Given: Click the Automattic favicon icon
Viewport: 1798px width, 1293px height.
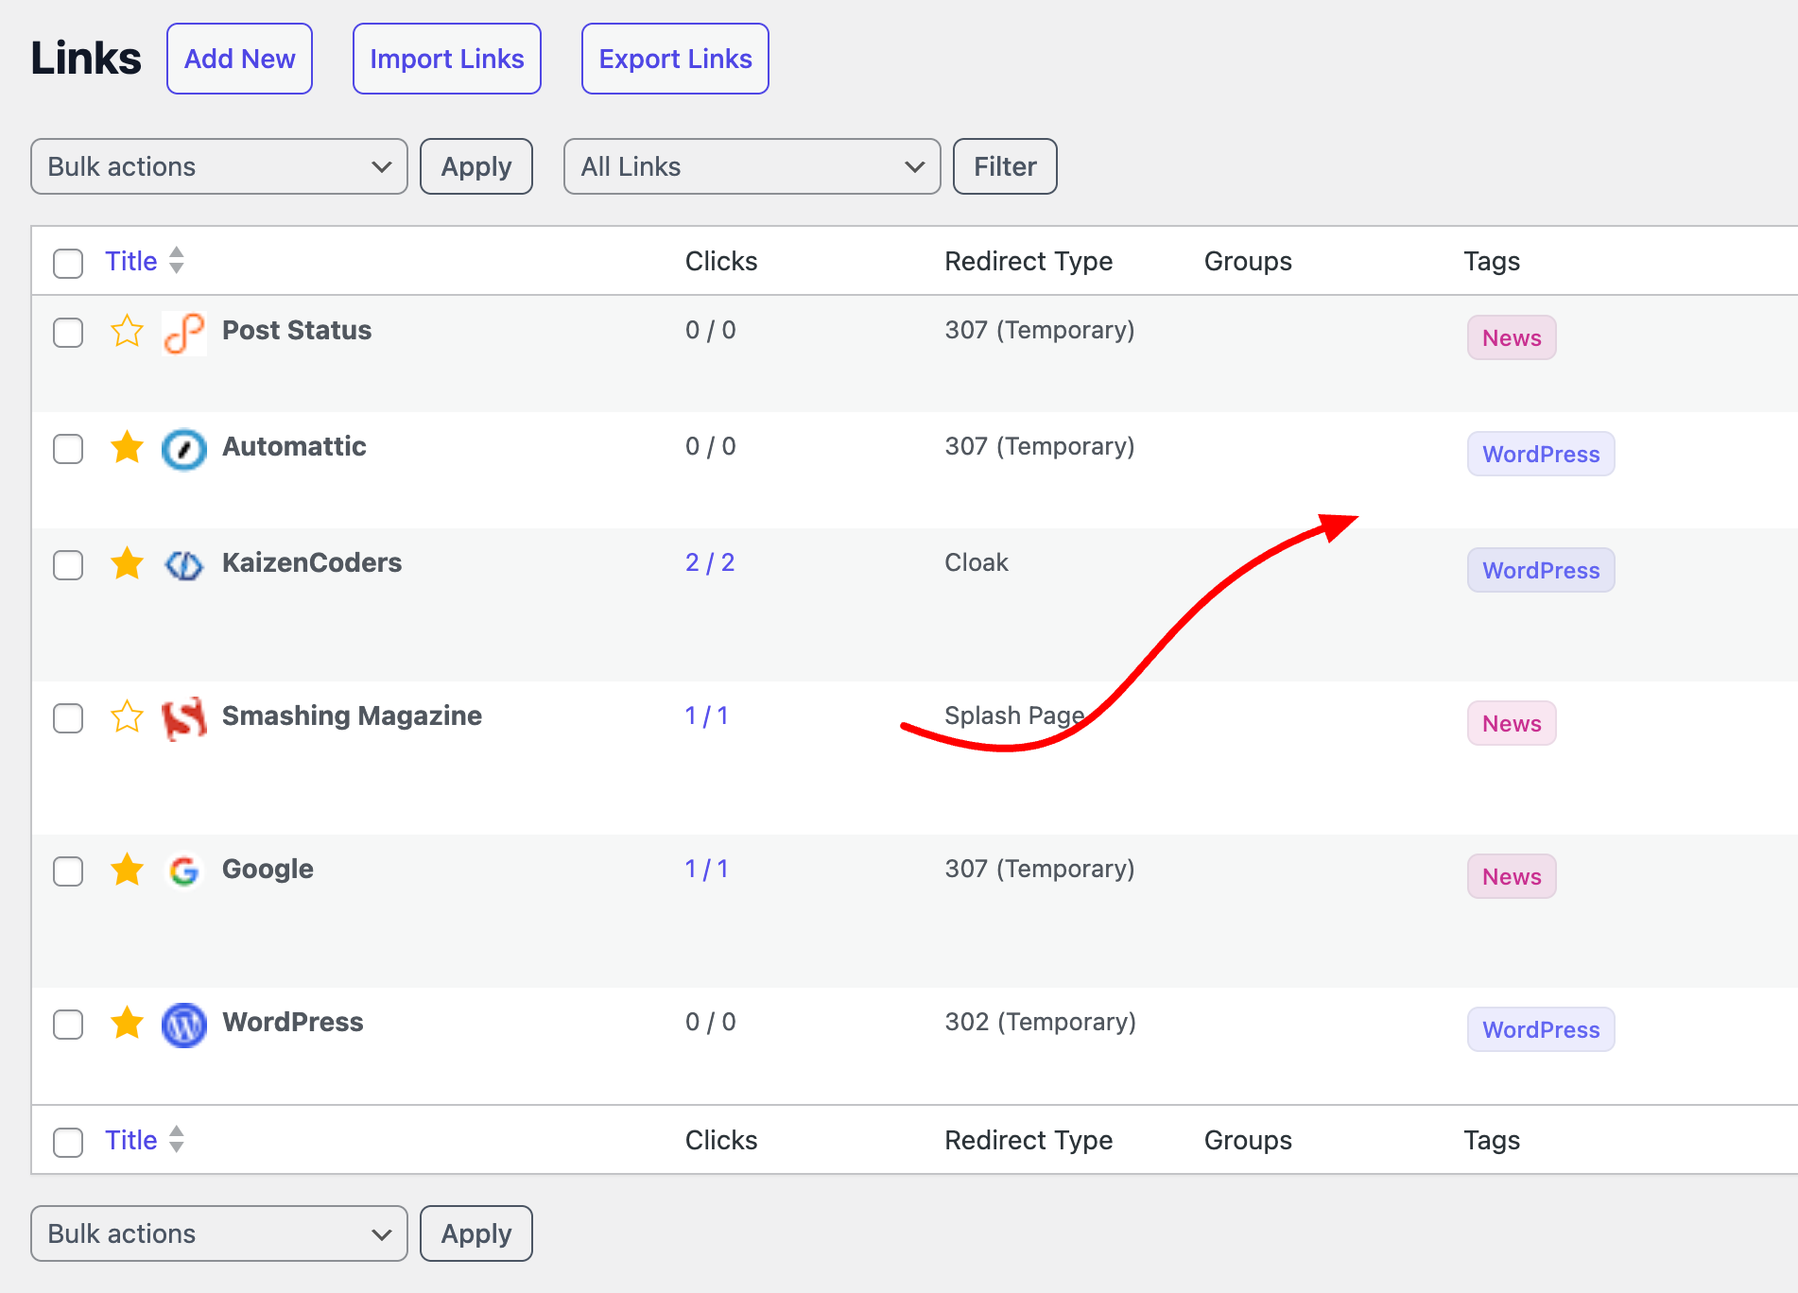Looking at the screenshot, I should coord(184,449).
